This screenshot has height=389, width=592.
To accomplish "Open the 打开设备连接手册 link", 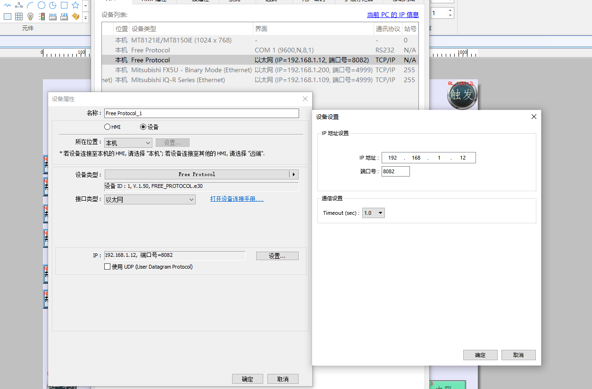I will click(237, 199).
